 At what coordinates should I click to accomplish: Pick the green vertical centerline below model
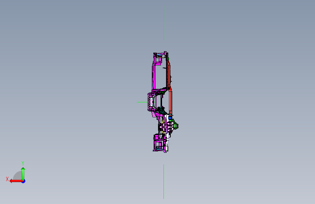tap(164, 182)
